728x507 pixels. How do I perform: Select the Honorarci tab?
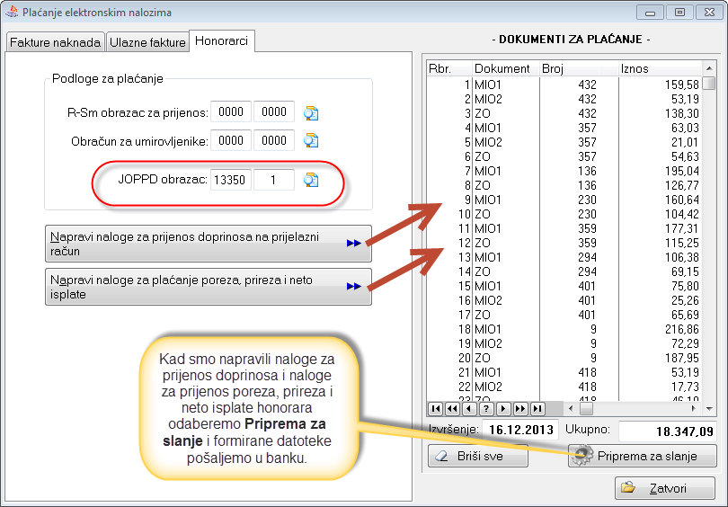coord(223,41)
